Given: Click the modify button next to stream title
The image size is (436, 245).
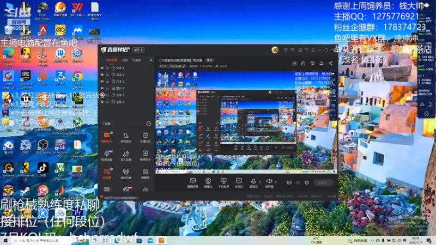Looking at the screenshot, I should click(209, 60).
